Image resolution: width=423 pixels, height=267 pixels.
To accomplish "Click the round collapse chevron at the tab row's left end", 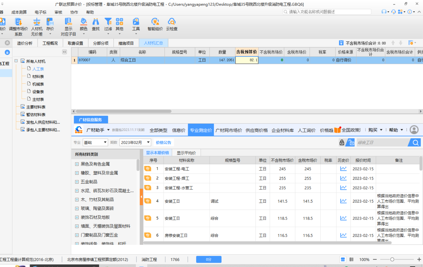I will pos(7,43).
